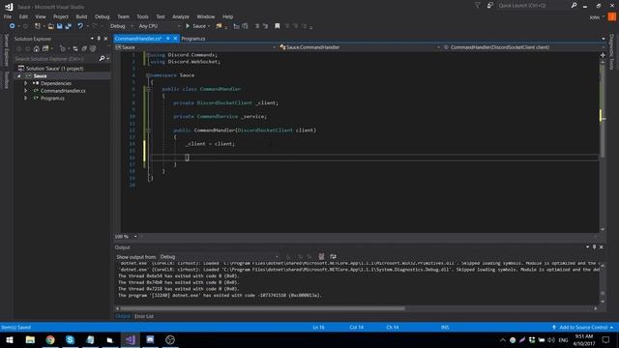The image size is (619, 348).
Task: Open Google Chrome from taskbar
Action: click(50, 339)
